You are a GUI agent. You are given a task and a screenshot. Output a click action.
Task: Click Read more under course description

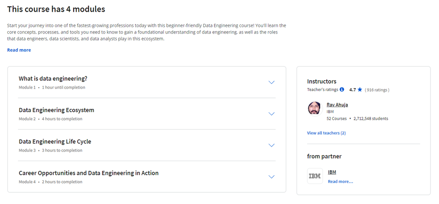point(19,50)
